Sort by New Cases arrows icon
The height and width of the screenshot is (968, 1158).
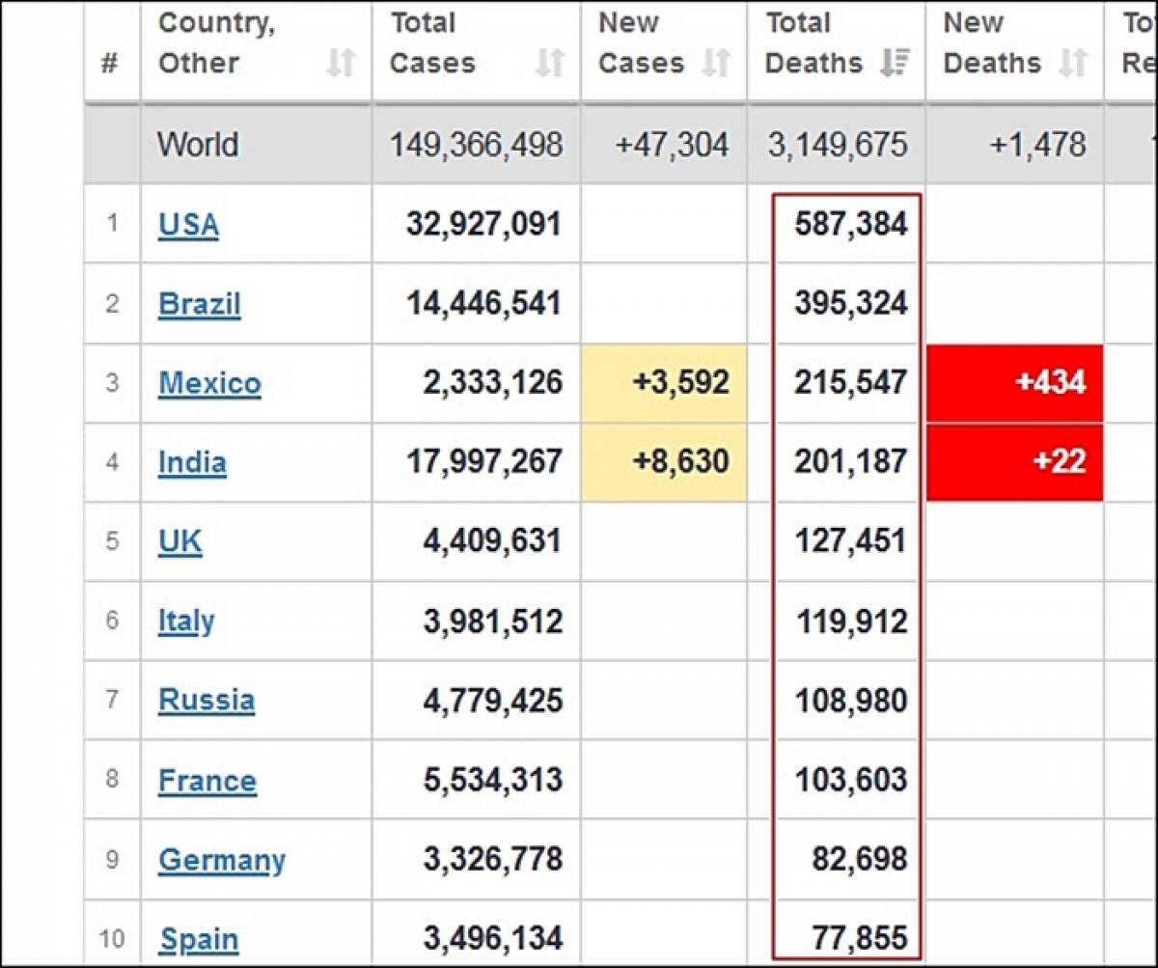[716, 64]
